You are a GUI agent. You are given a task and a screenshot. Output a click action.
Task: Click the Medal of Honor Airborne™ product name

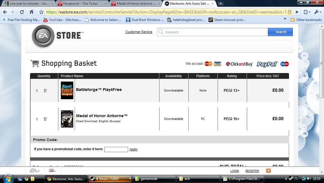click(102, 116)
